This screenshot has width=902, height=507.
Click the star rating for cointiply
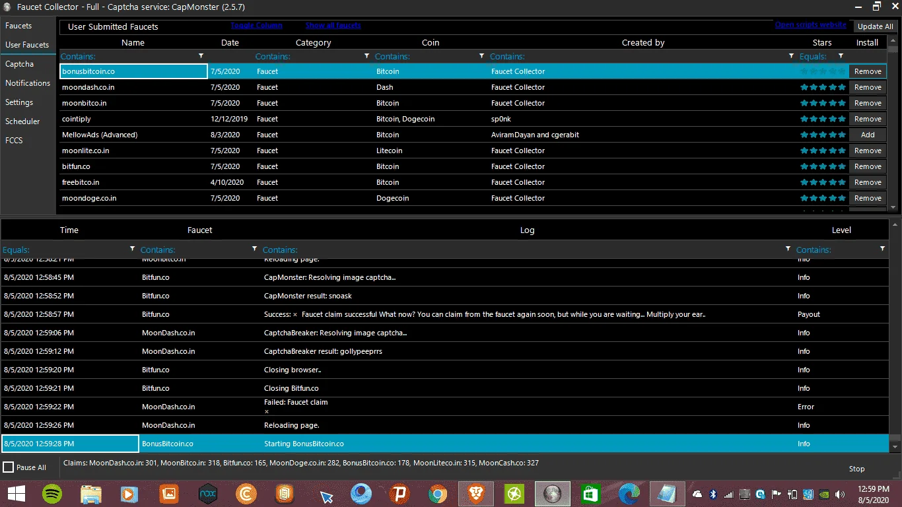823,119
